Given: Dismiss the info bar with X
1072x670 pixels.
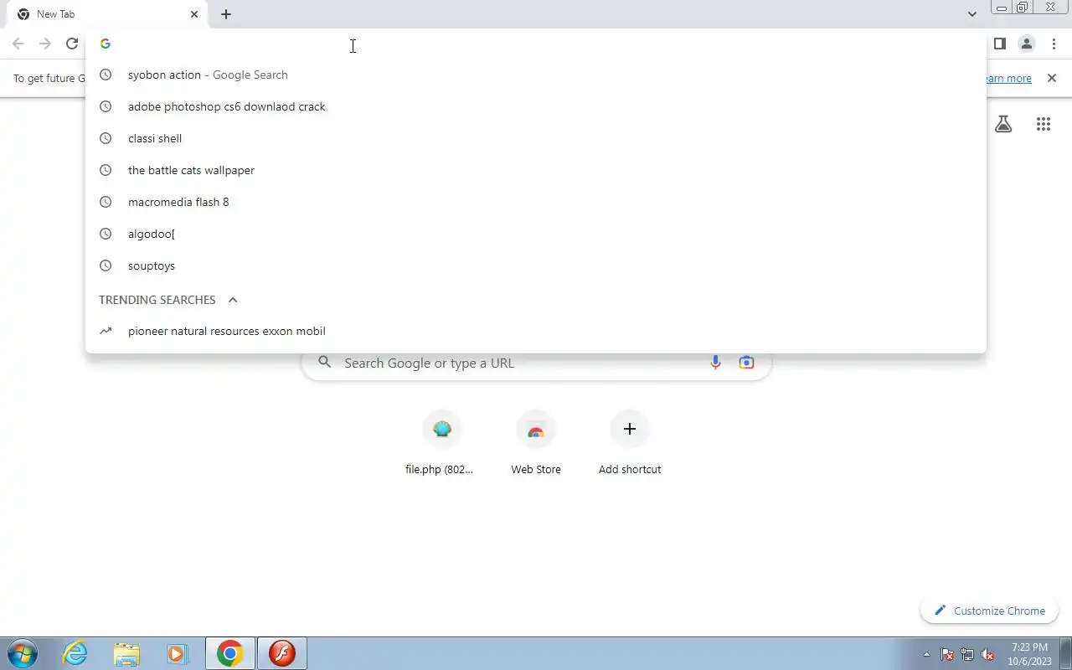Looking at the screenshot, I should pos(1052,78).
